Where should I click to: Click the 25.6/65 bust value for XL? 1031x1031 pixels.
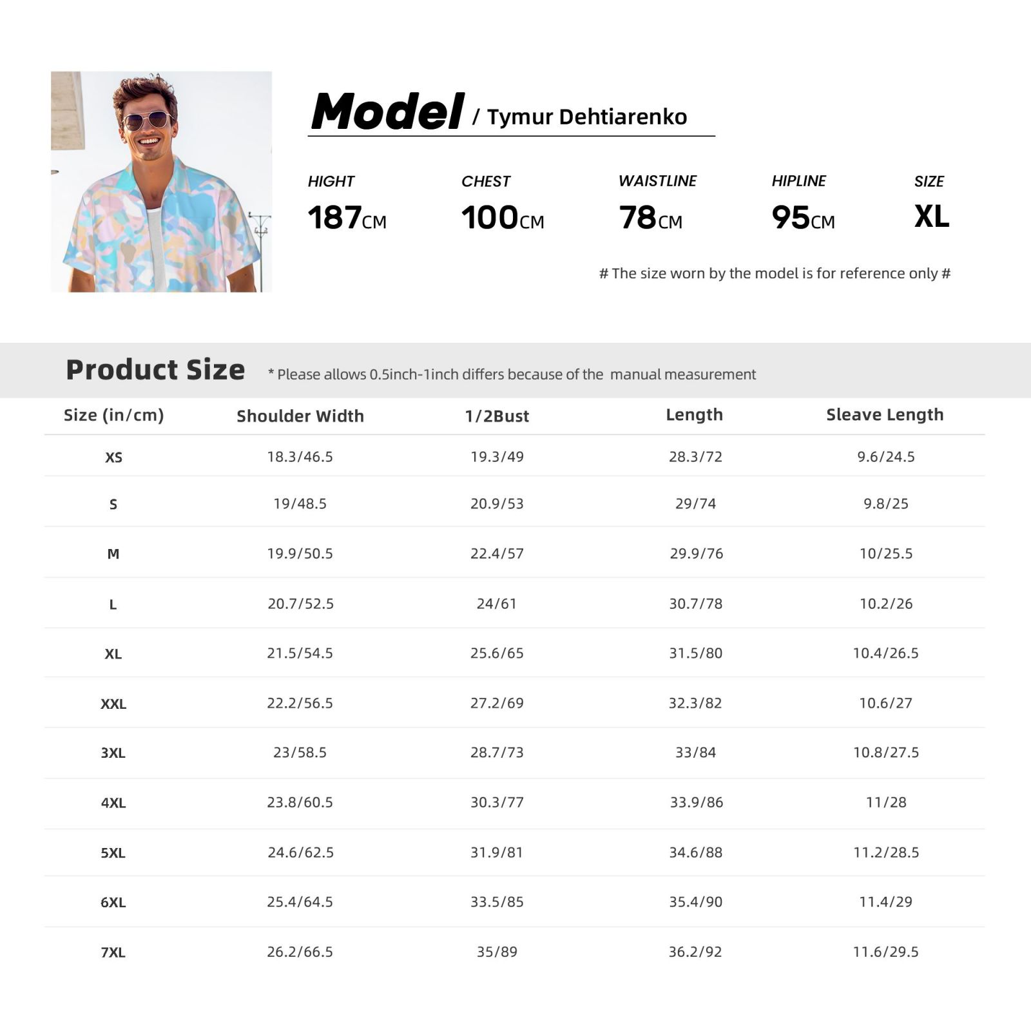coord(497,653)
